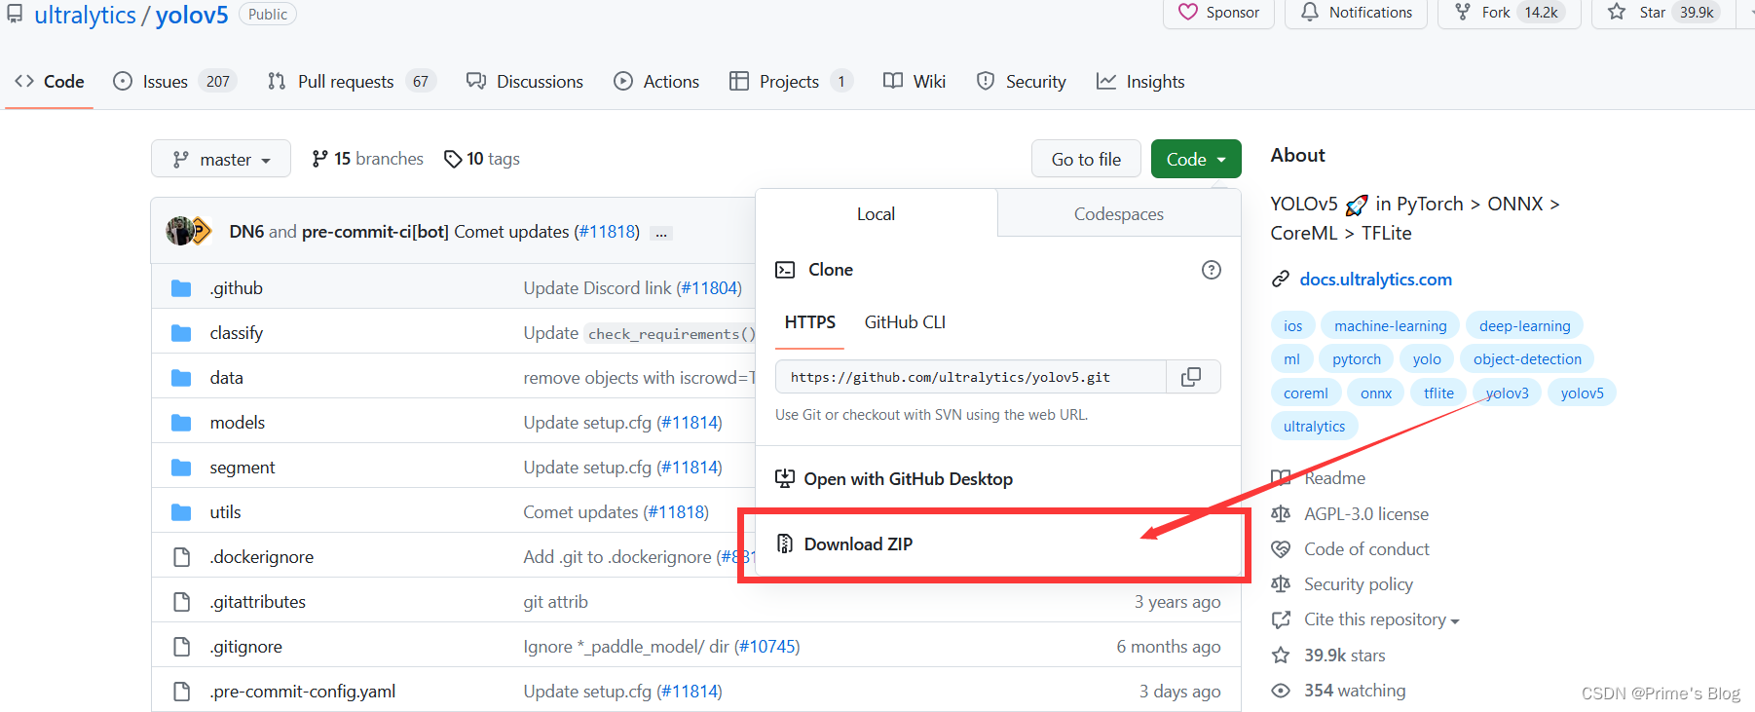Click the link icon beside docs.ultralytics.com

1281,280
